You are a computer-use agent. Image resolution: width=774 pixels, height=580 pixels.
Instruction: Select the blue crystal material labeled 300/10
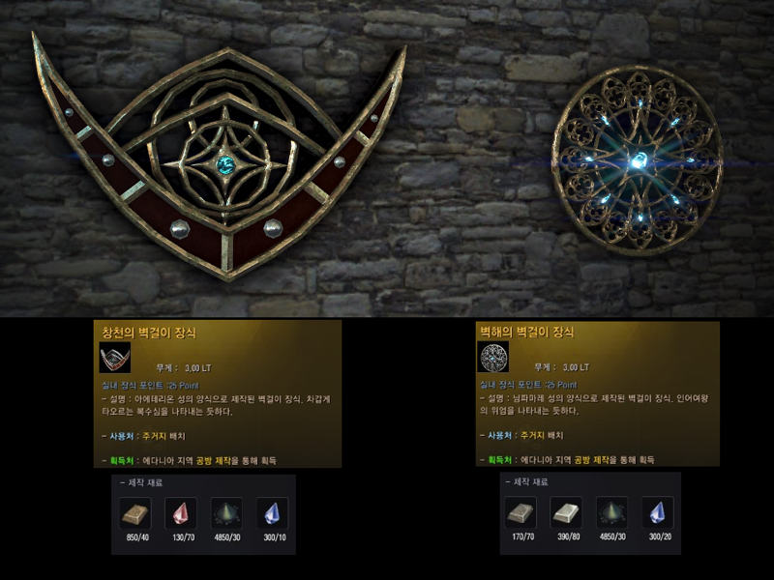click(x=273, y=513)
